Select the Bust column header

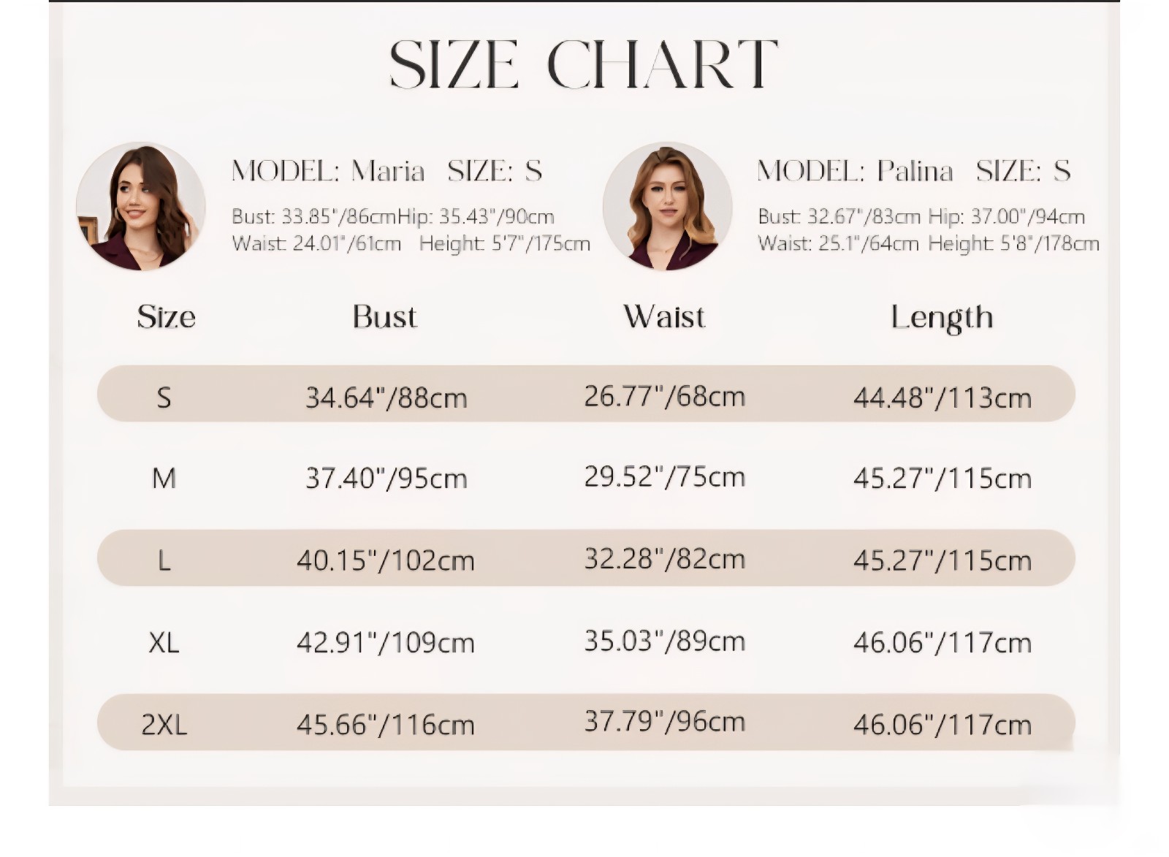click(x=384, y=317)
